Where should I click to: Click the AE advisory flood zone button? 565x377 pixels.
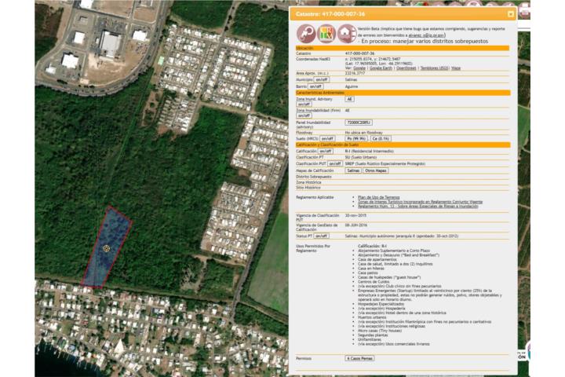(349, 99)
